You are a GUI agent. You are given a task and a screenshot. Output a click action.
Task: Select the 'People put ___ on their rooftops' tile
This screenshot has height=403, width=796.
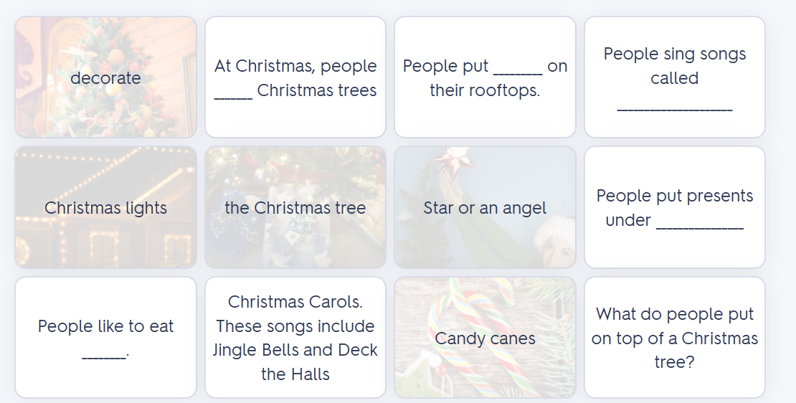[485, 77]
